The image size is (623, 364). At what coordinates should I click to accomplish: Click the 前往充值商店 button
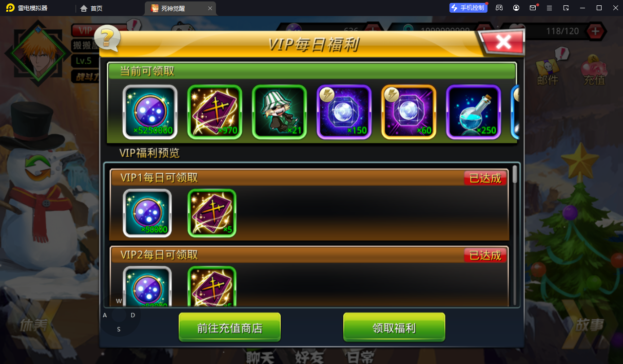[x=230, y=328]
